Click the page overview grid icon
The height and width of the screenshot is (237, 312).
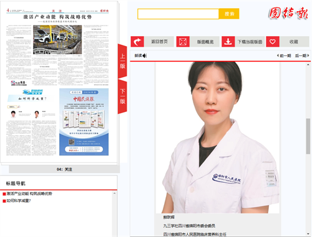click(183, 42)
